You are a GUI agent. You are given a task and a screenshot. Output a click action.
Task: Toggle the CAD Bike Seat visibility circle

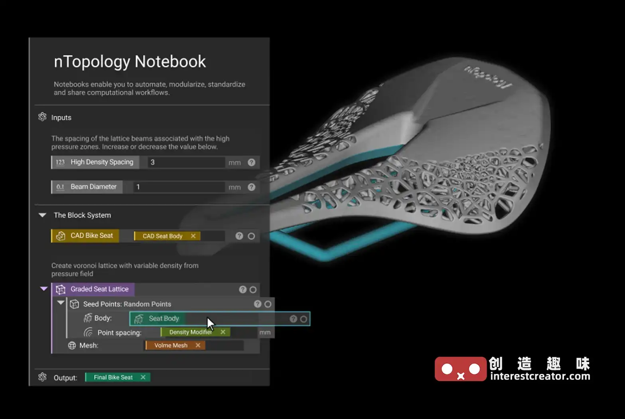pos(251,236)
